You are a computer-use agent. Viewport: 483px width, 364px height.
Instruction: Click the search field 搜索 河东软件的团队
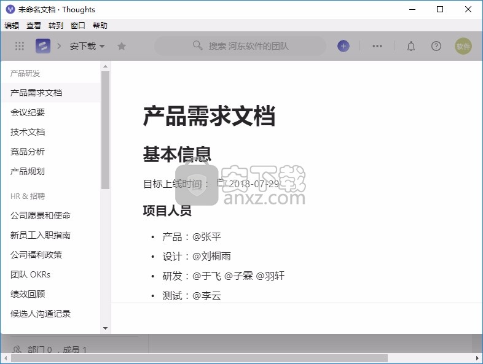click(x=240, y=46)
